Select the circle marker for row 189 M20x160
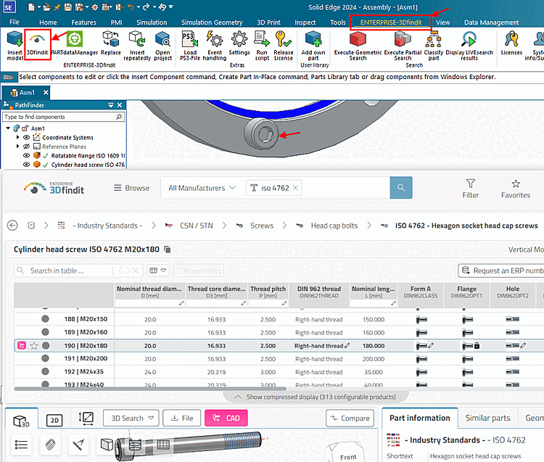The image size is (544, 462). pos(45,332)
